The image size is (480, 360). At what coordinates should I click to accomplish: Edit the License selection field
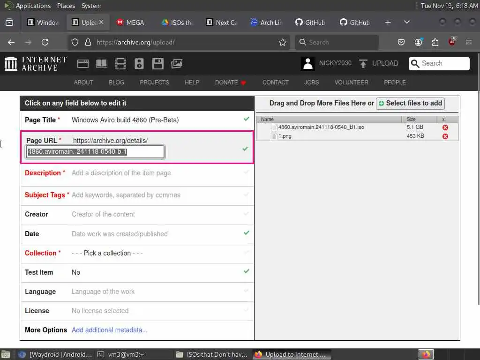click(x=137, y=311)
